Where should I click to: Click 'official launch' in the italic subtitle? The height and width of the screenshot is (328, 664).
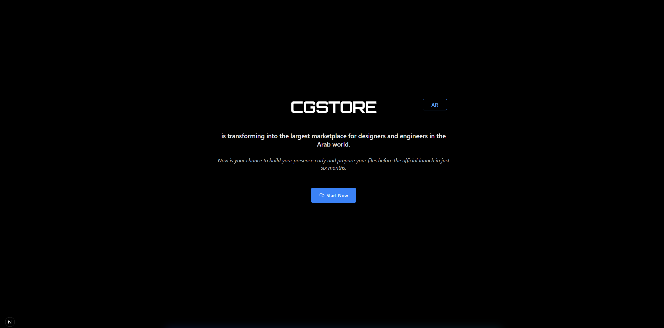click(418, 160)
